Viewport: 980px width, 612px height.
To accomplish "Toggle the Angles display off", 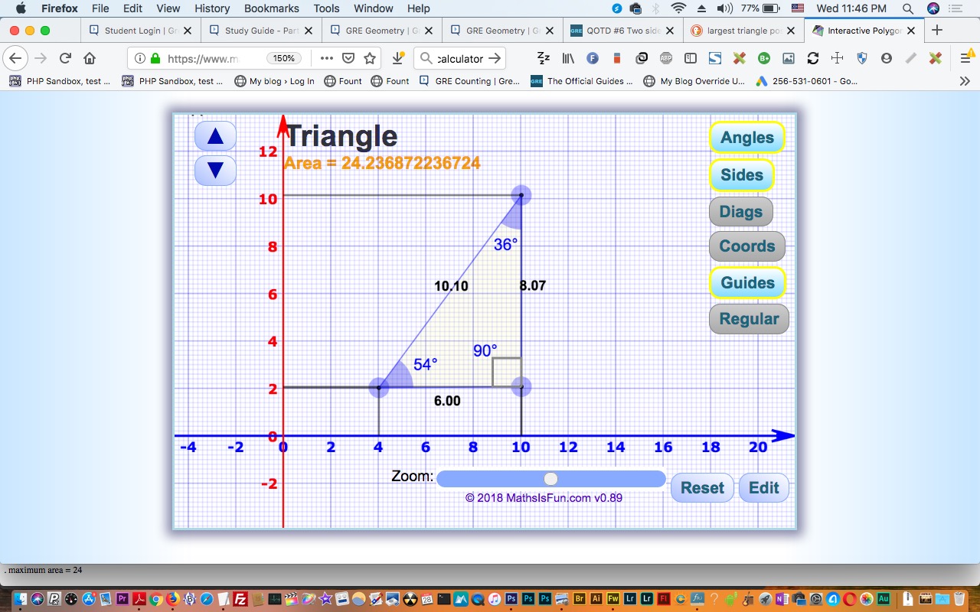I will click(746, 138).
